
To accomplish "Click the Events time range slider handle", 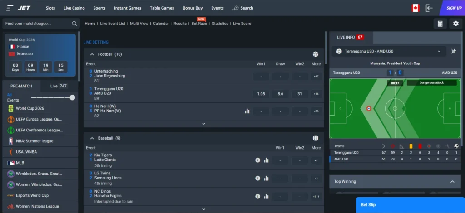I will click(72, 97).
